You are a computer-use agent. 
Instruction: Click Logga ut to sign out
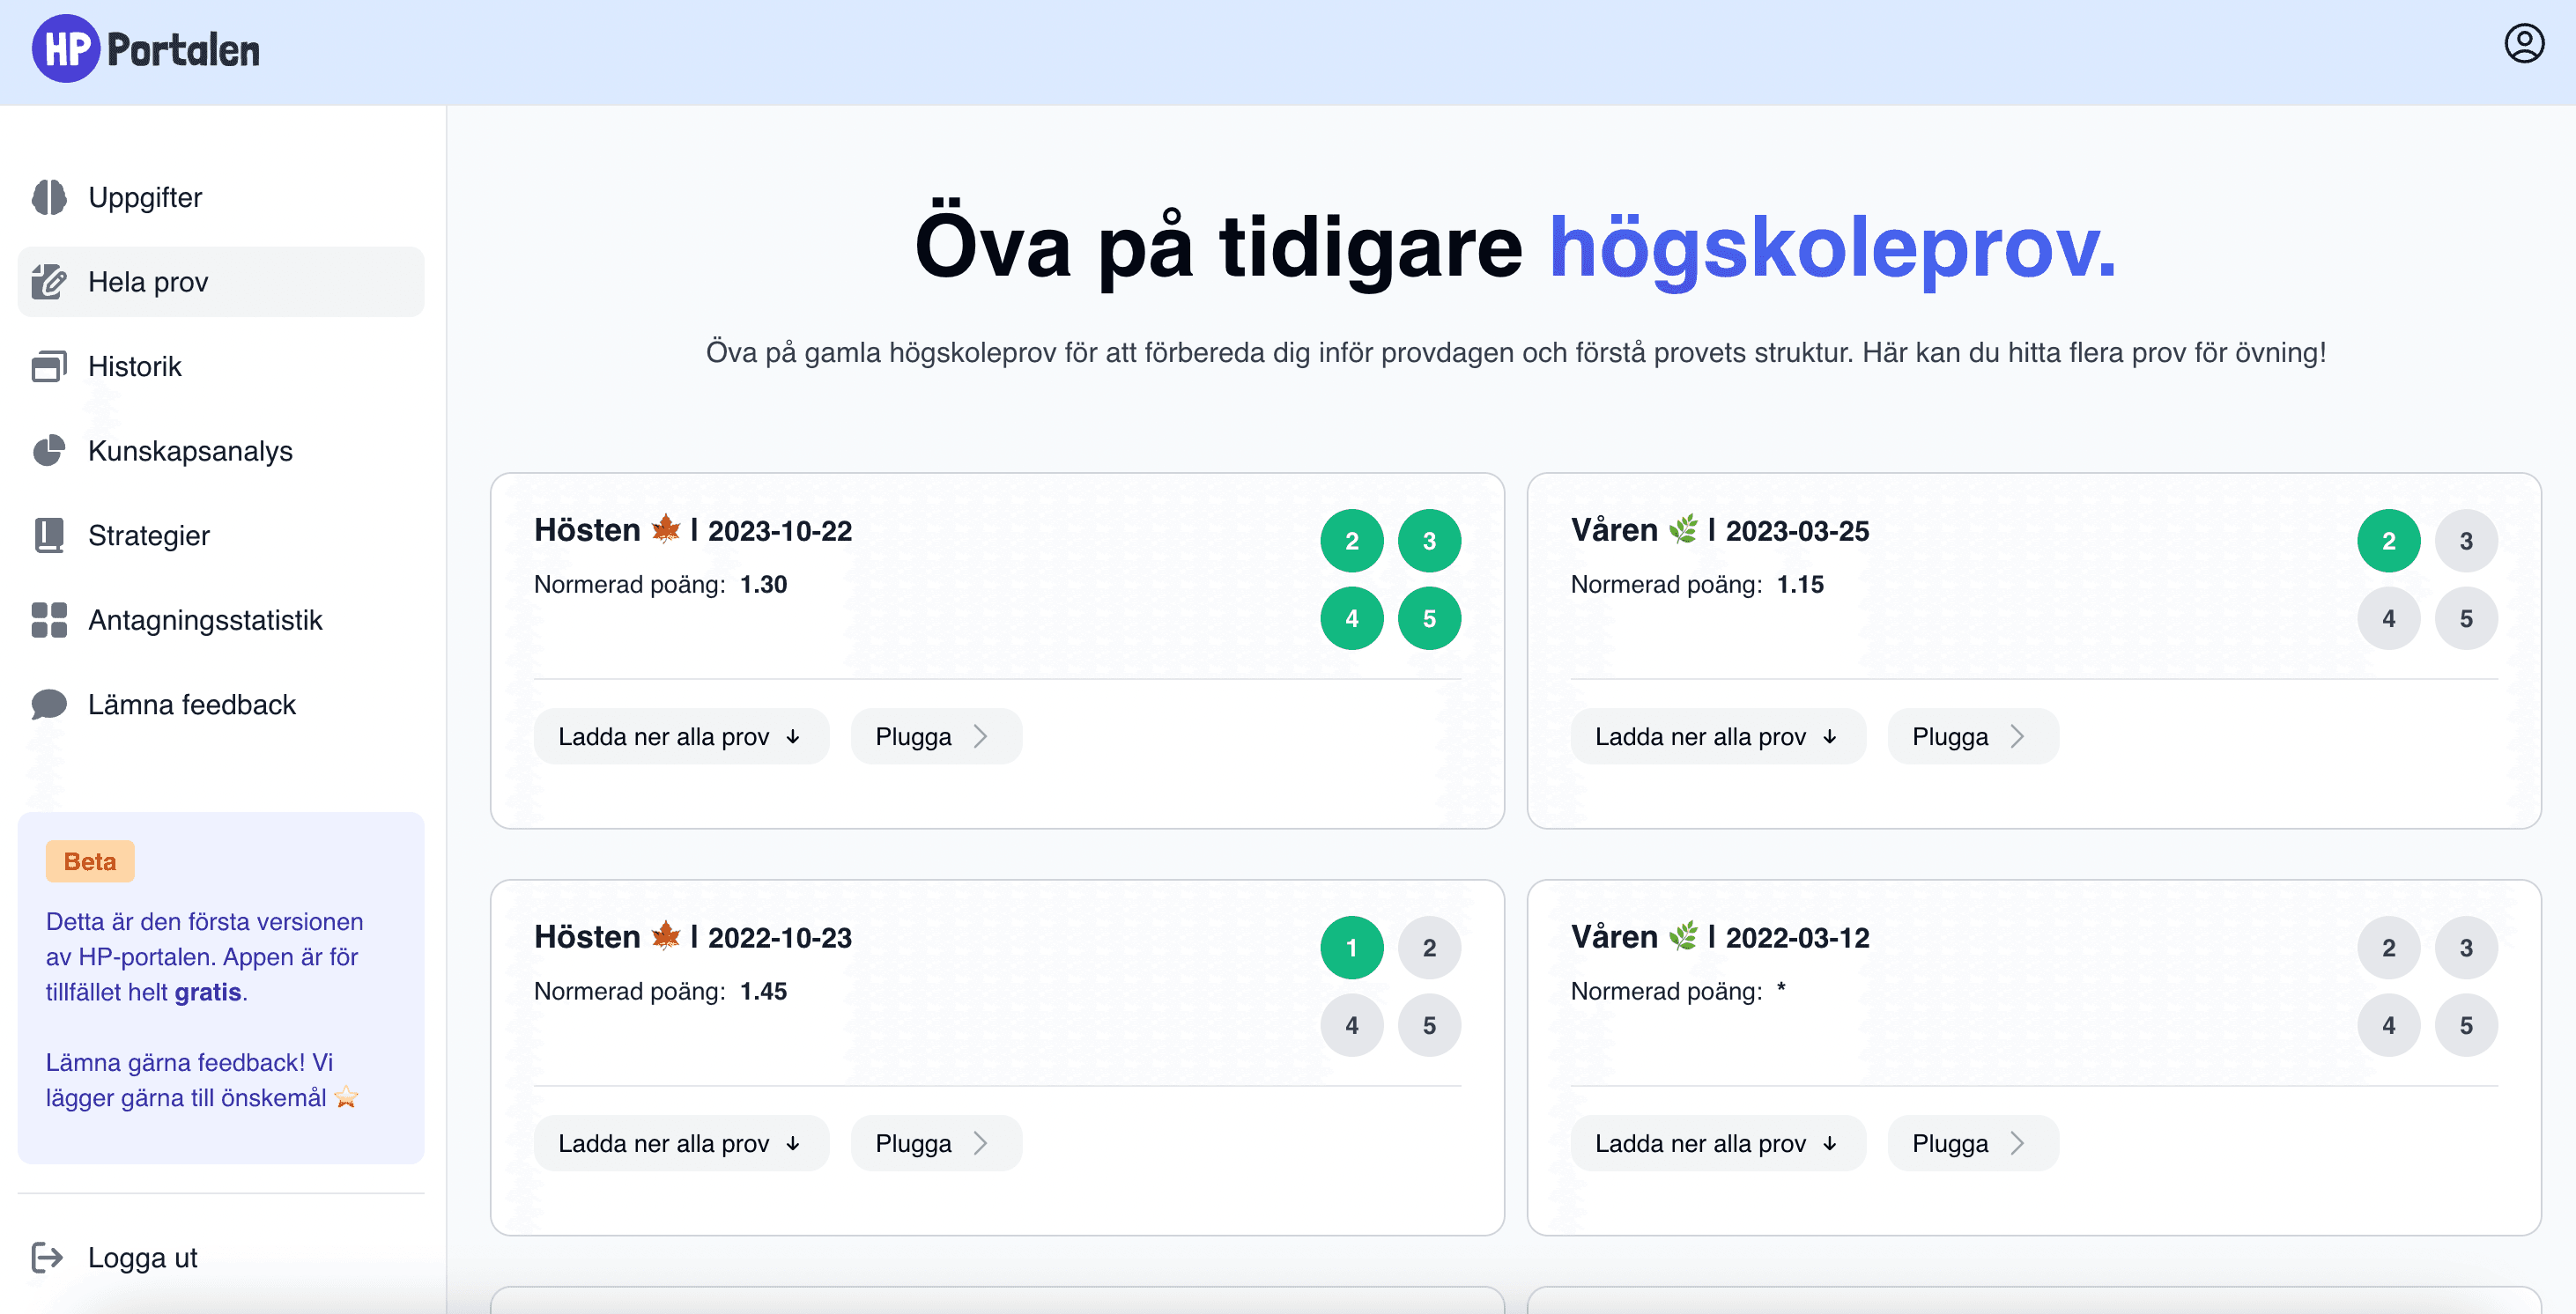coord(141,1258)
